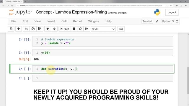Rename notebook title Concept - Lambda Expression-filming
The image size is (189, 106).
(71, 12)
